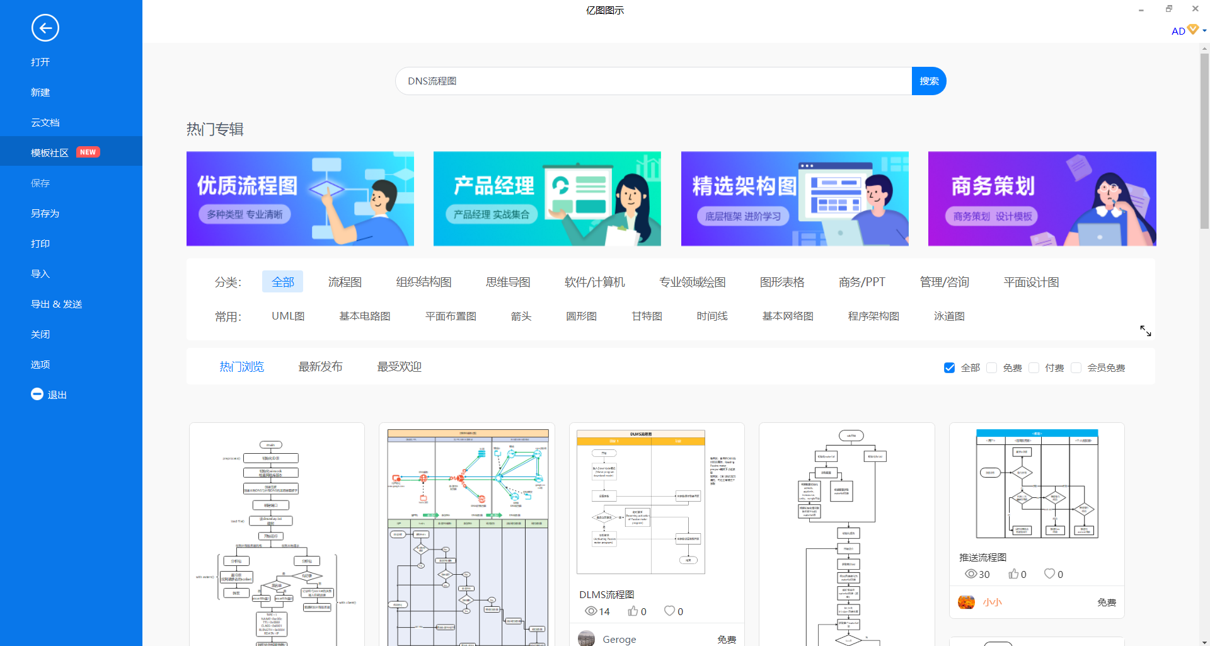The height and width of the screenshot is (646, 1210).
Task: Like the DLMS流程图 template with thumbs-up
Action: (x=633, y=611)
